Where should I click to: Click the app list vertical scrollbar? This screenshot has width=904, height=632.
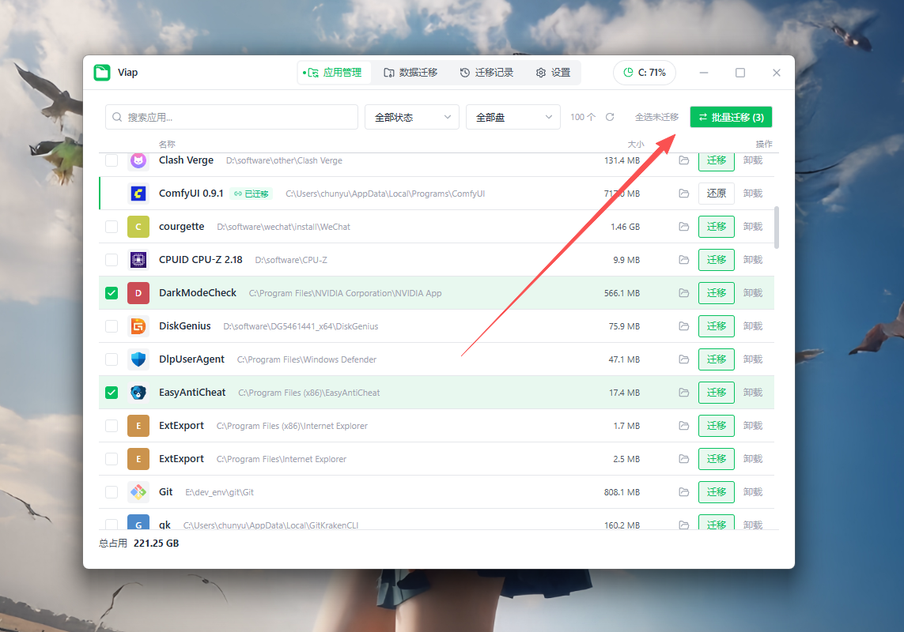coord(777,228)
